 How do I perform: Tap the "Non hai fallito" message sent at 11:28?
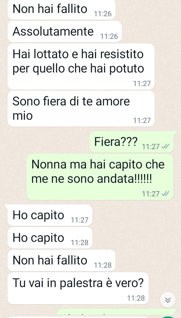(61, 260)
